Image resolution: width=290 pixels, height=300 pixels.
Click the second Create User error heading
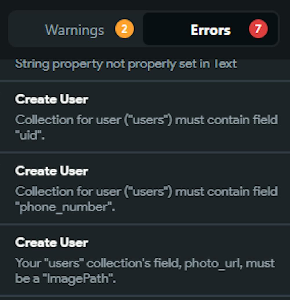[x=52, y=171]
